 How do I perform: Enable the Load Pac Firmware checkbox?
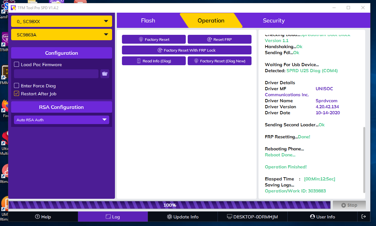tap(17, 65)
